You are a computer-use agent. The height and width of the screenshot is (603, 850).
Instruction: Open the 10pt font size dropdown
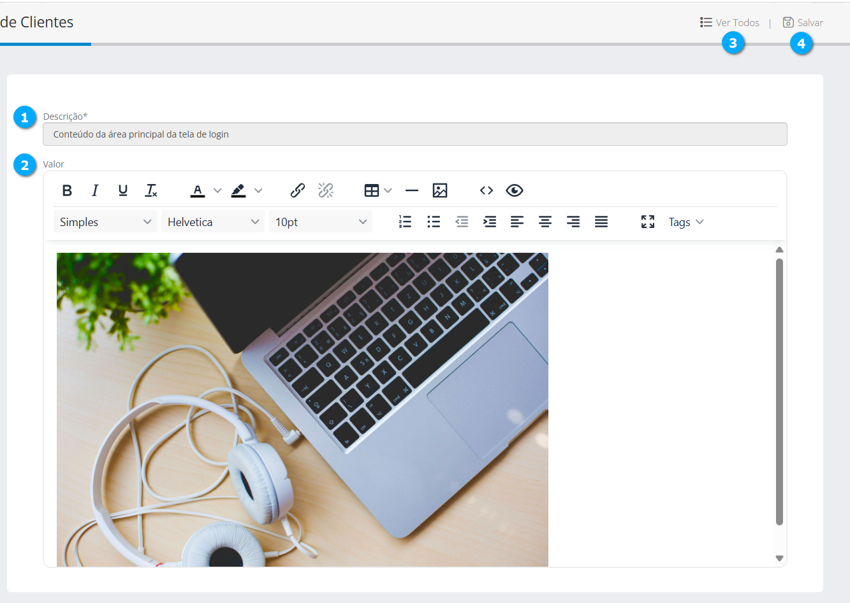(321, 222)
